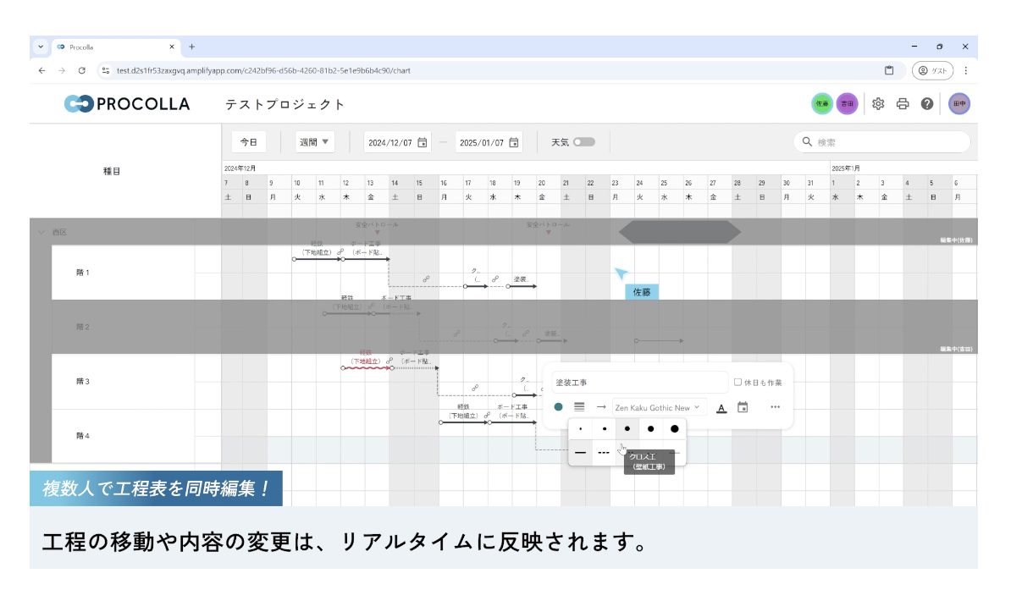Choose the solid line style
This screenshot has height=601, width=1033.
click(580, 452)
